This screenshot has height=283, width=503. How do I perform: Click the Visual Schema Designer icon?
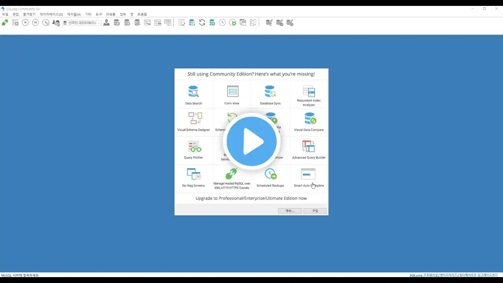coord(195,118)
